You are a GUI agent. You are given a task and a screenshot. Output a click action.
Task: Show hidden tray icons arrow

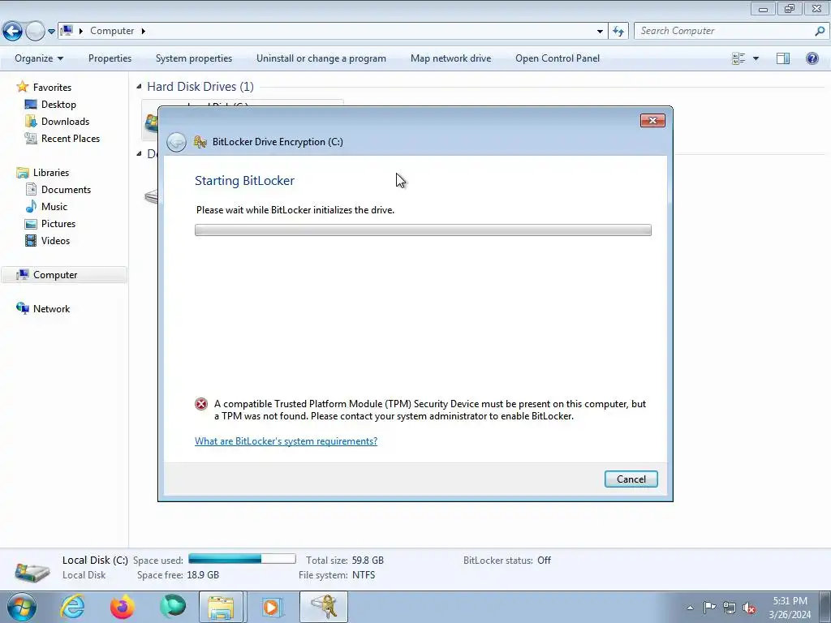tap(690, 608)
